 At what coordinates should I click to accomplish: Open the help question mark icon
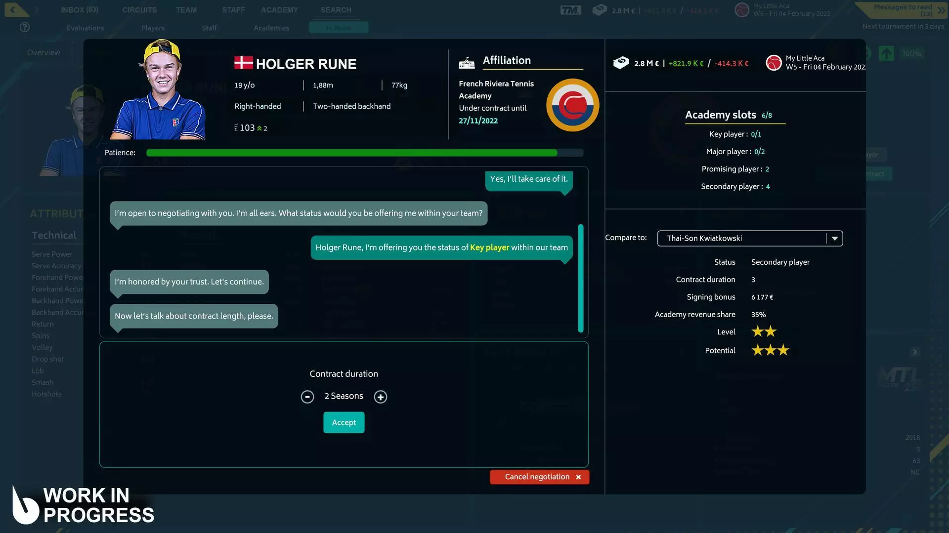[24, 27]
